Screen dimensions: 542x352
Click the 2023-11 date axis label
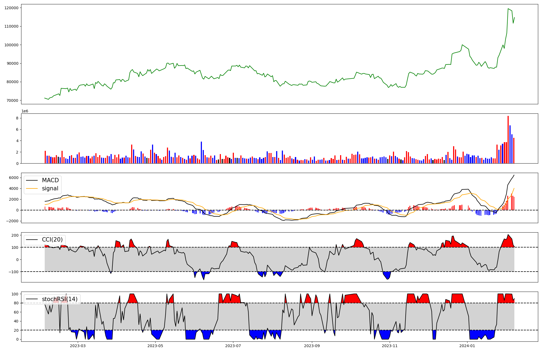(389, 346)
